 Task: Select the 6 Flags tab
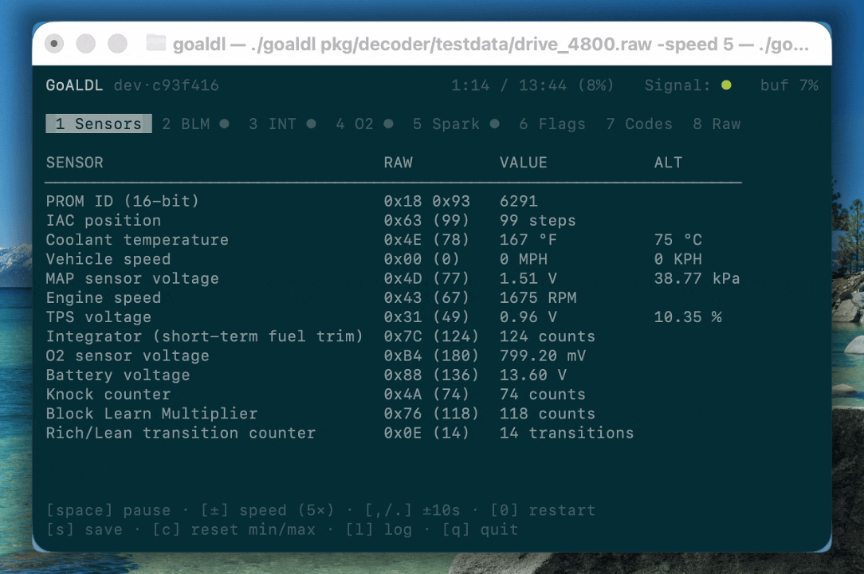(x=552, y=124)
